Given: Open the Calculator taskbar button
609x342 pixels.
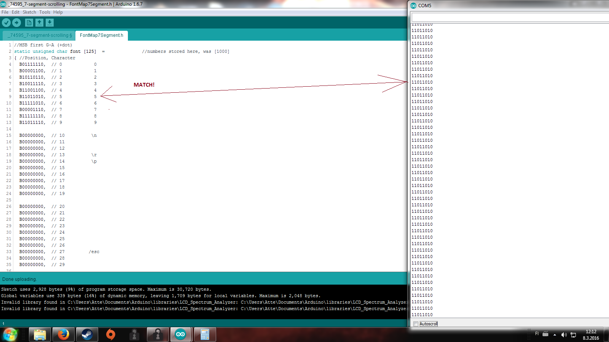Looking at the screenshot, I should click(x=205, y=335).
